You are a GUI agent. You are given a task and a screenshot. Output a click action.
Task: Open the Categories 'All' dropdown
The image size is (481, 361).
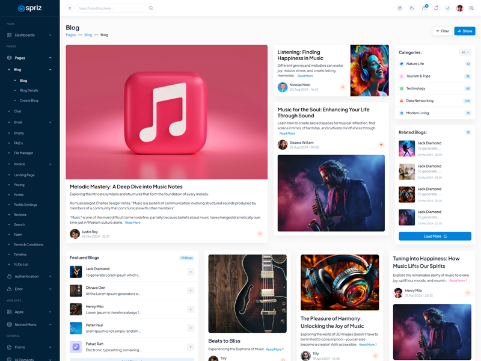[465, 52]
